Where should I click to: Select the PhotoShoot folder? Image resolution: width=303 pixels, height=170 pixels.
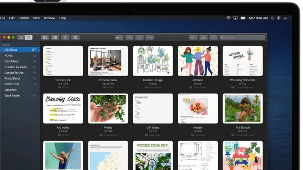(x=20, y=78)
